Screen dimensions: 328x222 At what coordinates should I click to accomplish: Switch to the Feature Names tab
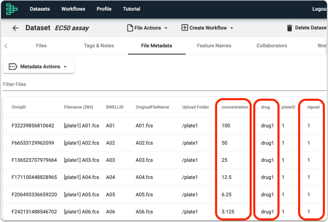(214, 46)
